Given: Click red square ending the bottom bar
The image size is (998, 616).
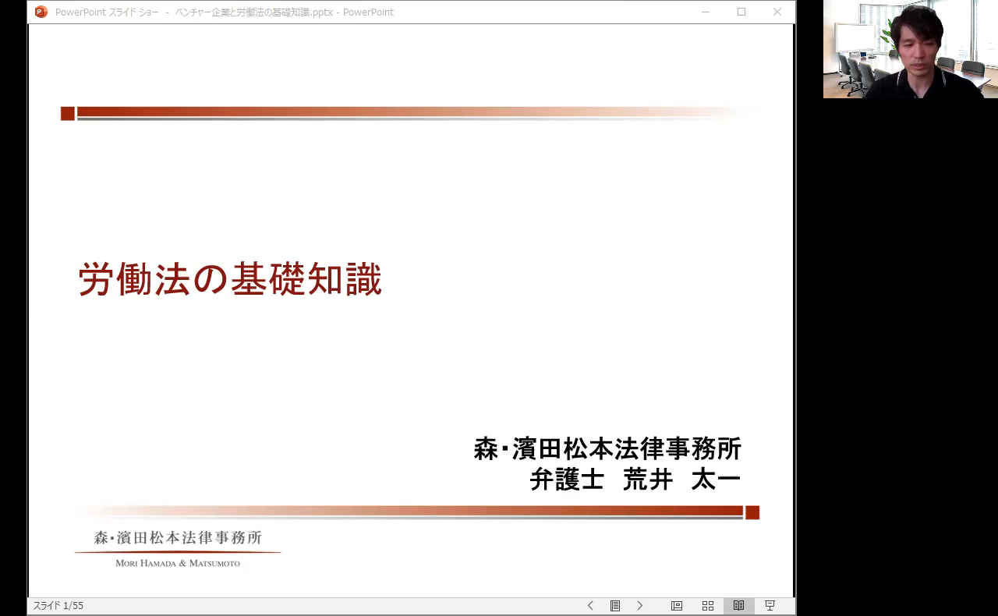Looking at the screenshot, I should 752,512.
